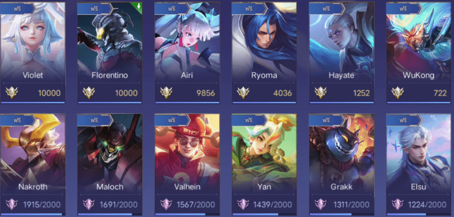Image resolution: width=454 pixels, height=217 pixels.
Task: Open the WuKong hero card
Action: [x=420, y=53]
